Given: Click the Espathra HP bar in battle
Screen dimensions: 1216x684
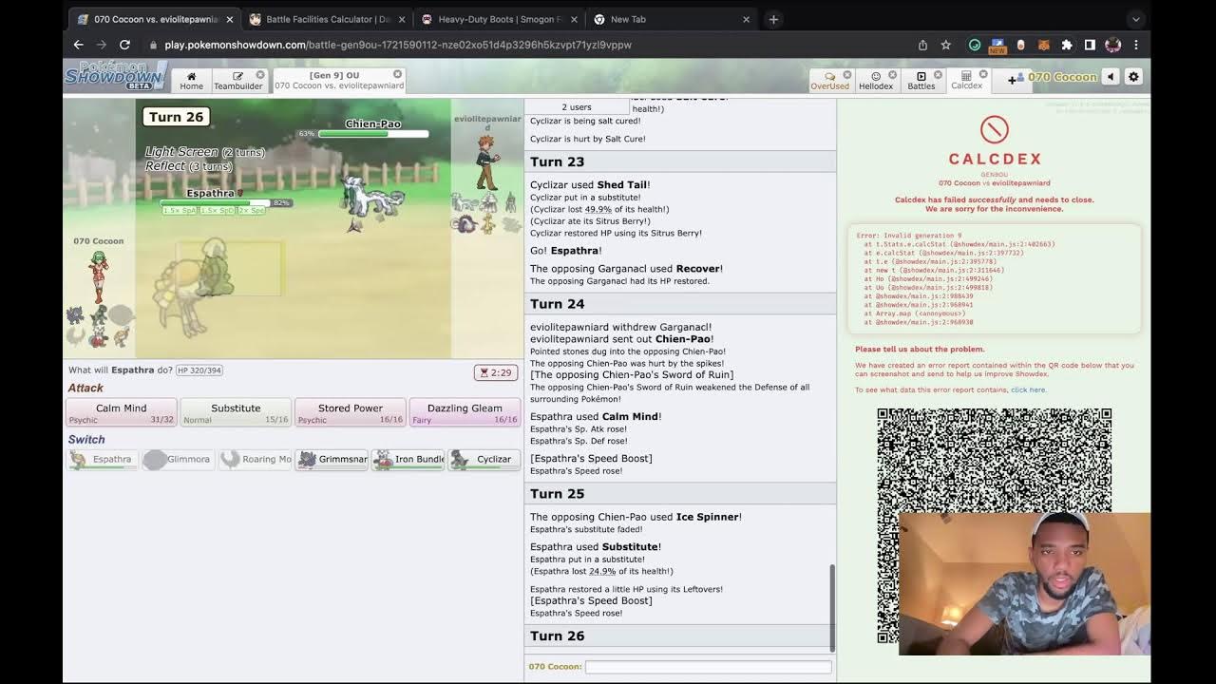Looking at the screenshot, I should (x=216, y=202).
